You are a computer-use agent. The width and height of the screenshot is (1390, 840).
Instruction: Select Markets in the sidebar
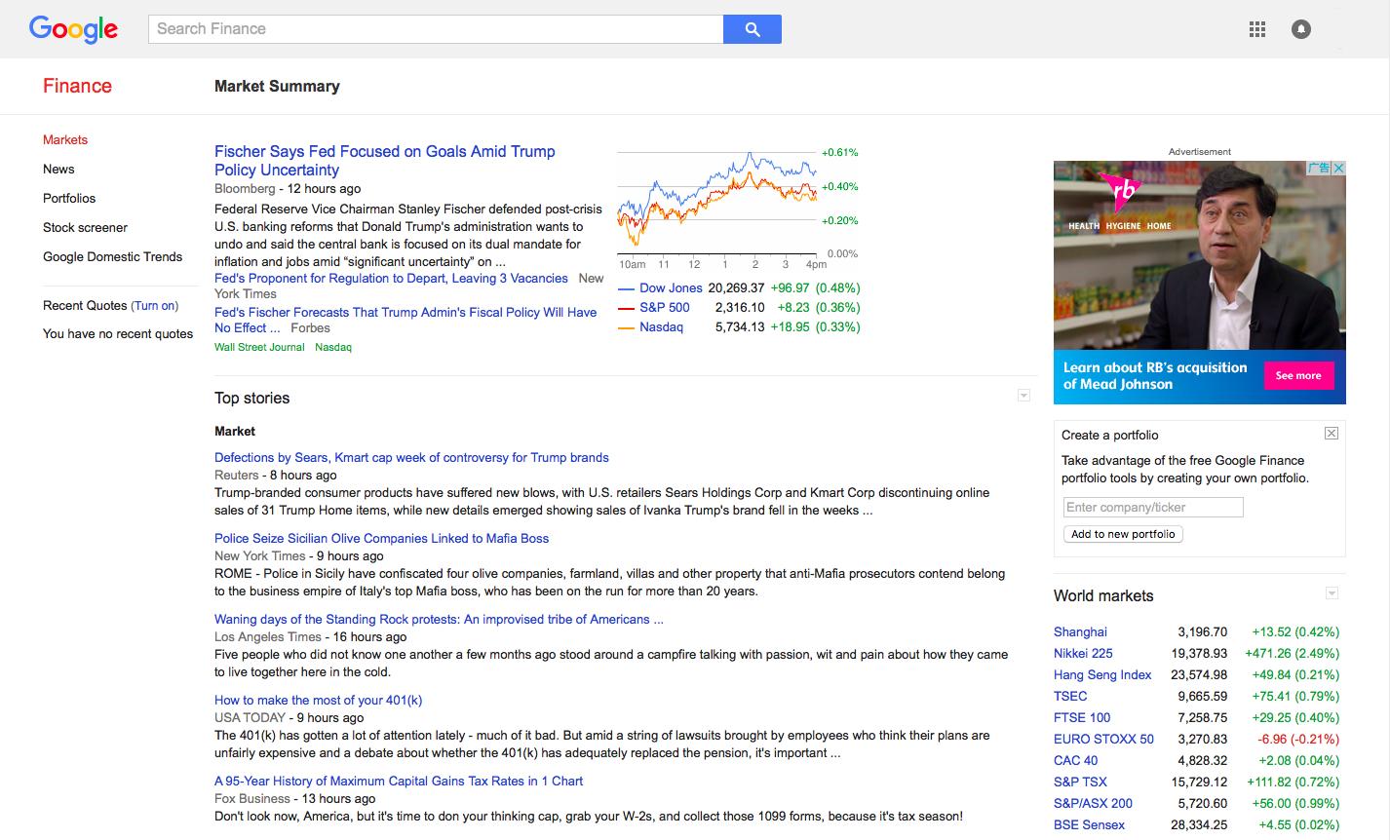[x=65, y=139]
